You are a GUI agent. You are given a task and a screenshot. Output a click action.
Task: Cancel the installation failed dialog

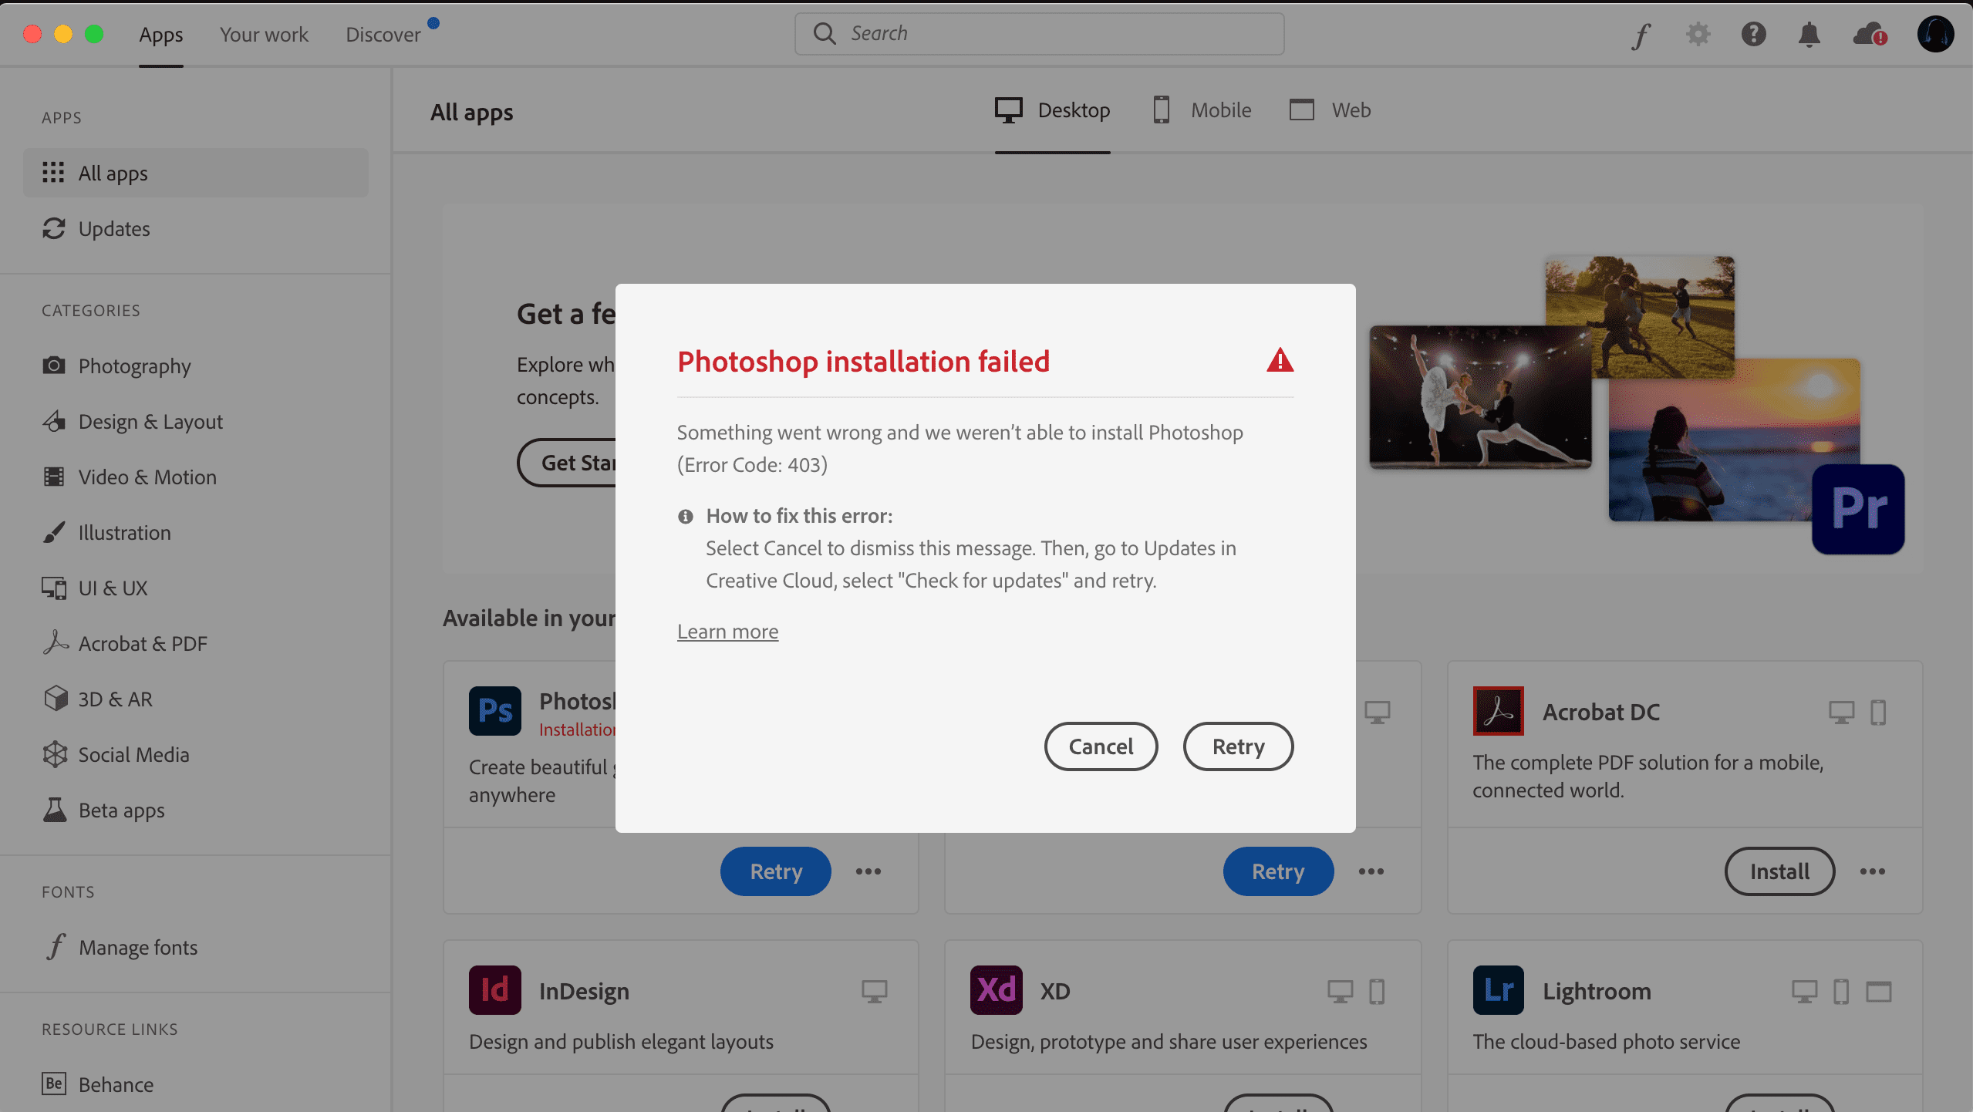point(1101,746)
